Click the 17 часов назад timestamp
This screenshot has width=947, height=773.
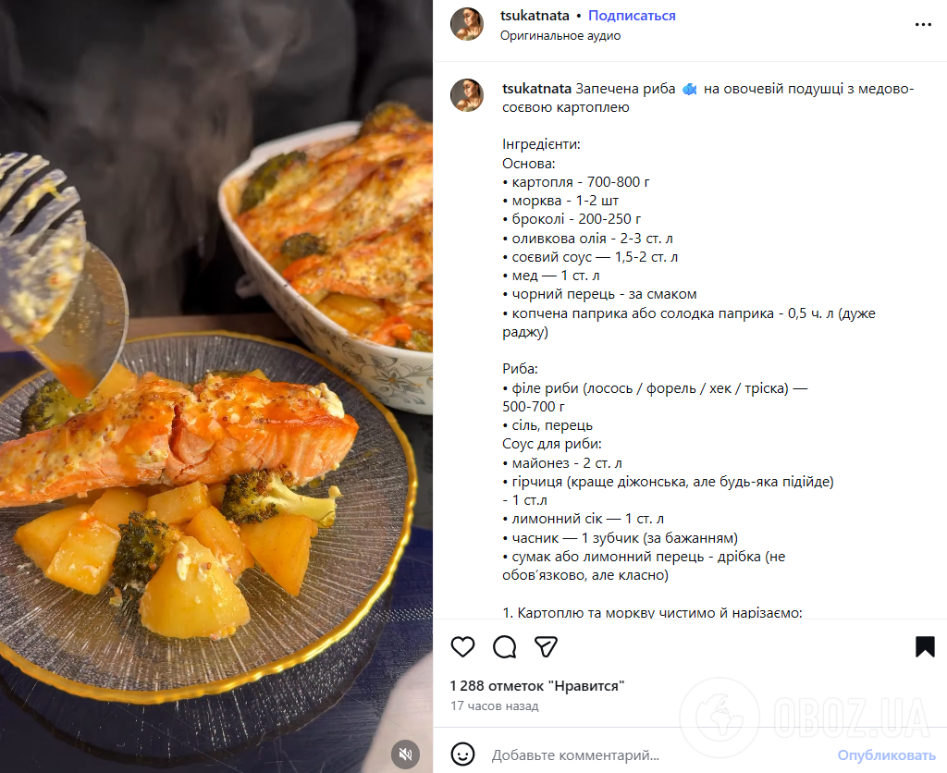click(494, 706)
